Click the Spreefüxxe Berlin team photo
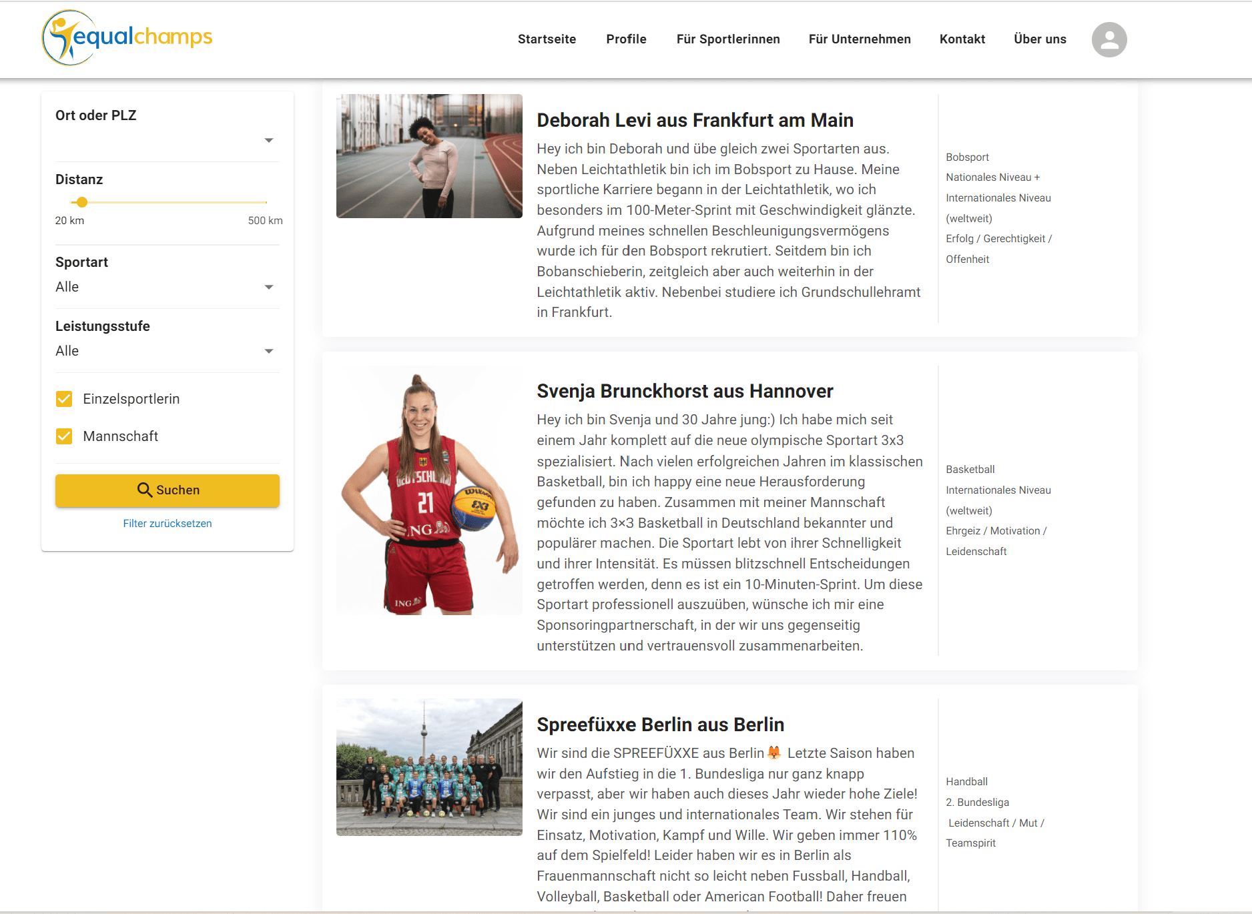Screen dimensions: 1252x914 429,767
